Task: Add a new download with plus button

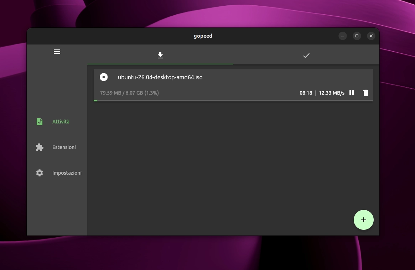Action: [364, 220]
